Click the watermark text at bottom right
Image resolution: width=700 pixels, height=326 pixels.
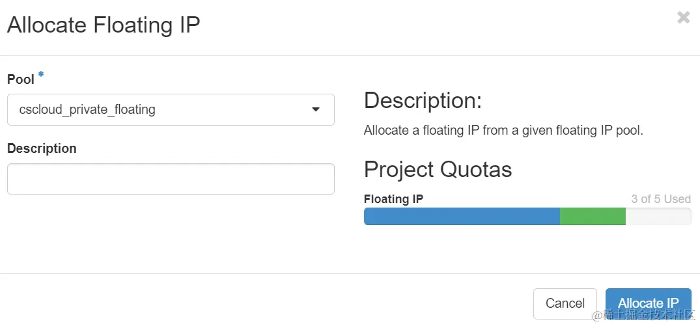(645, 315)
